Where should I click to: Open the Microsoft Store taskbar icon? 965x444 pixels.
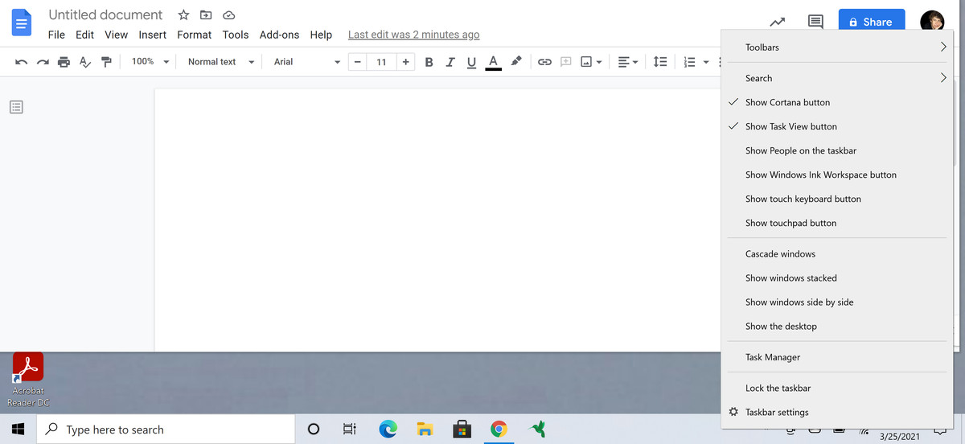(462, 430)
